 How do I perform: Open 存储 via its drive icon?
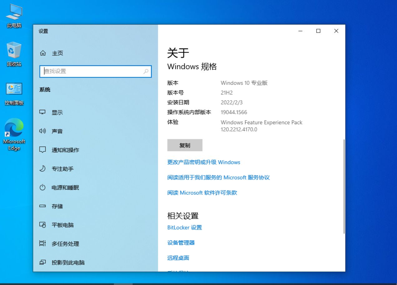pyautogui.click(x=42, y=206)
